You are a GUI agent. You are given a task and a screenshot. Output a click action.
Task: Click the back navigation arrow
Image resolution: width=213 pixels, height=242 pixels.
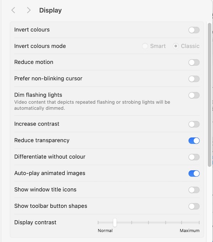coord(13,10)
